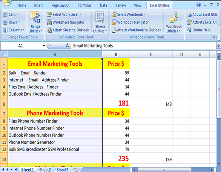Click the Columns icon

[x=5, y=30]
